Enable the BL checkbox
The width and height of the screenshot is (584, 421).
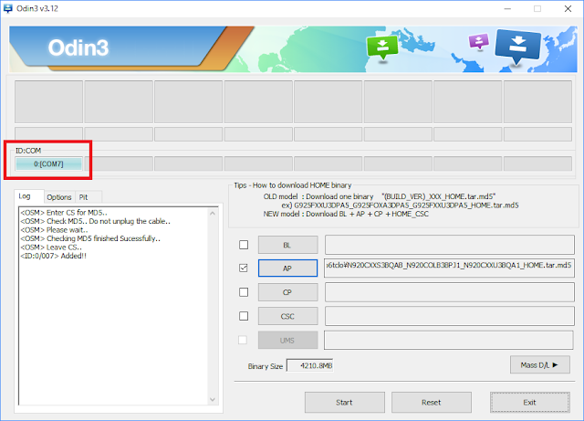pyautogui.click(x=244, y=245)
